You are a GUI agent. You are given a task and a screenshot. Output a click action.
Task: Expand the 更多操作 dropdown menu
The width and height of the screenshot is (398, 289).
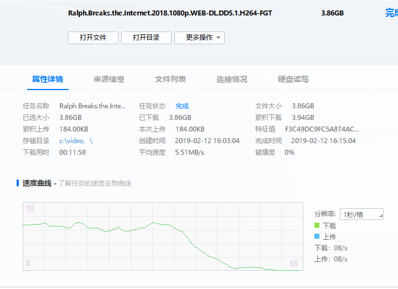click(199, 38)
